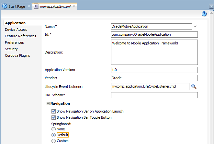Viewport: 214px width, 144px height.
Task: Click the Description text area
Action: click(154, 52)
